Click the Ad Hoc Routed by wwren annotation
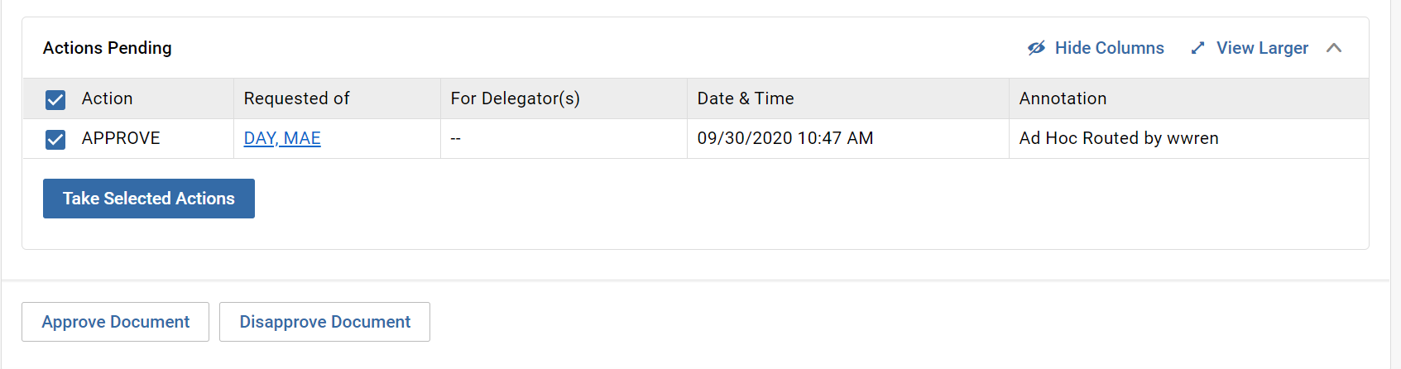This screenshot has width=1401, height=369. [1119, 138]
